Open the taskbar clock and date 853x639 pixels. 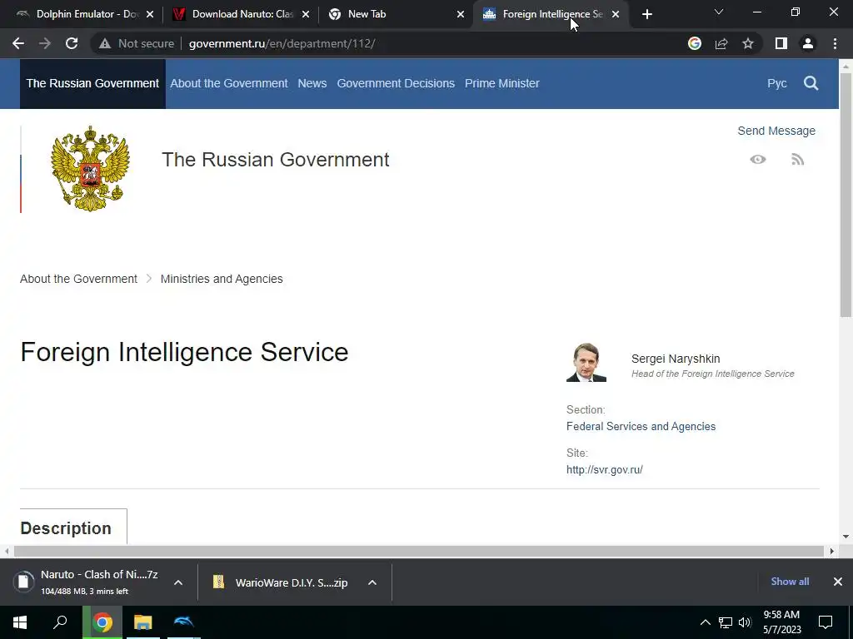point(781,622)
